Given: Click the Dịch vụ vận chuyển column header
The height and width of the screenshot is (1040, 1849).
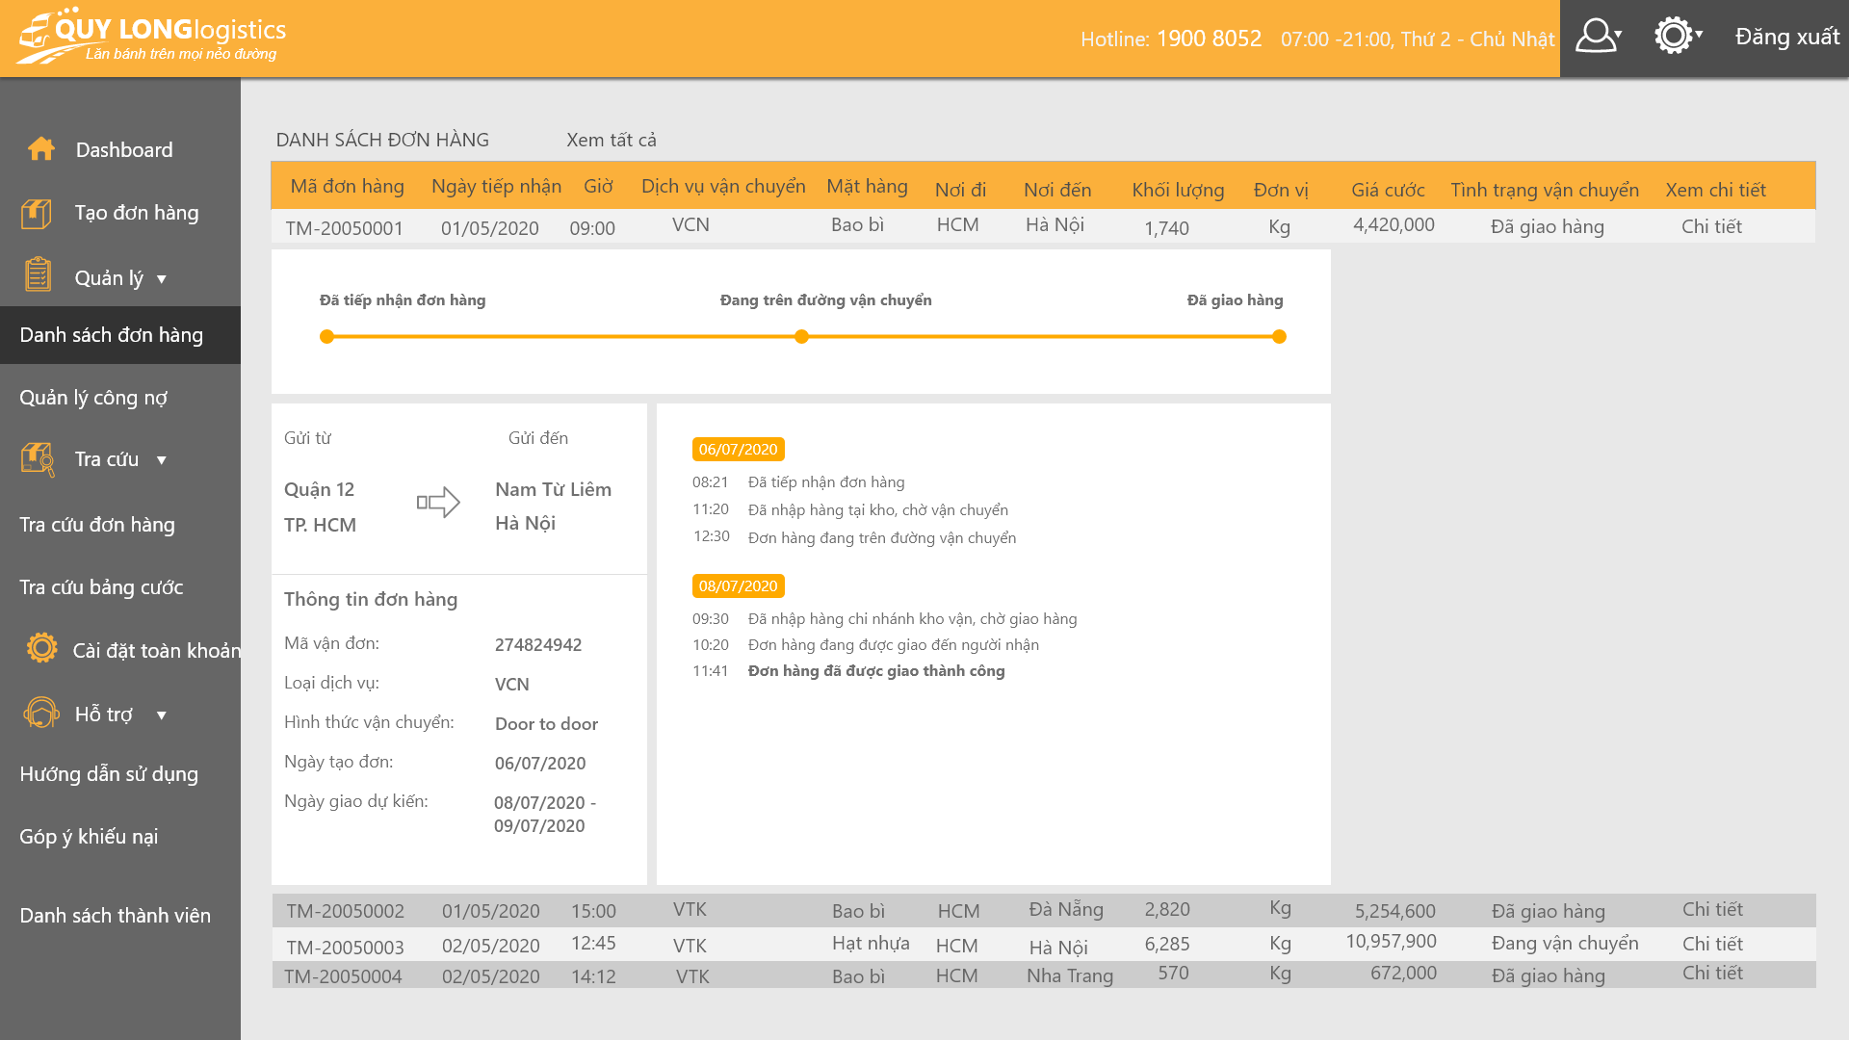Looking at the screenshot, I should 723,186.
